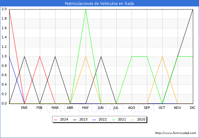
Task: Click the MAY month axis label
Action: pyautogui.click(x=85, y=108)
